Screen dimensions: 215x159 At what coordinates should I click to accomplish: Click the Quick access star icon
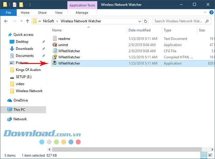(10, 34)
